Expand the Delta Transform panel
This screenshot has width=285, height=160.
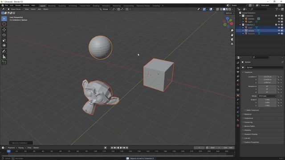(x=252, y=110)
